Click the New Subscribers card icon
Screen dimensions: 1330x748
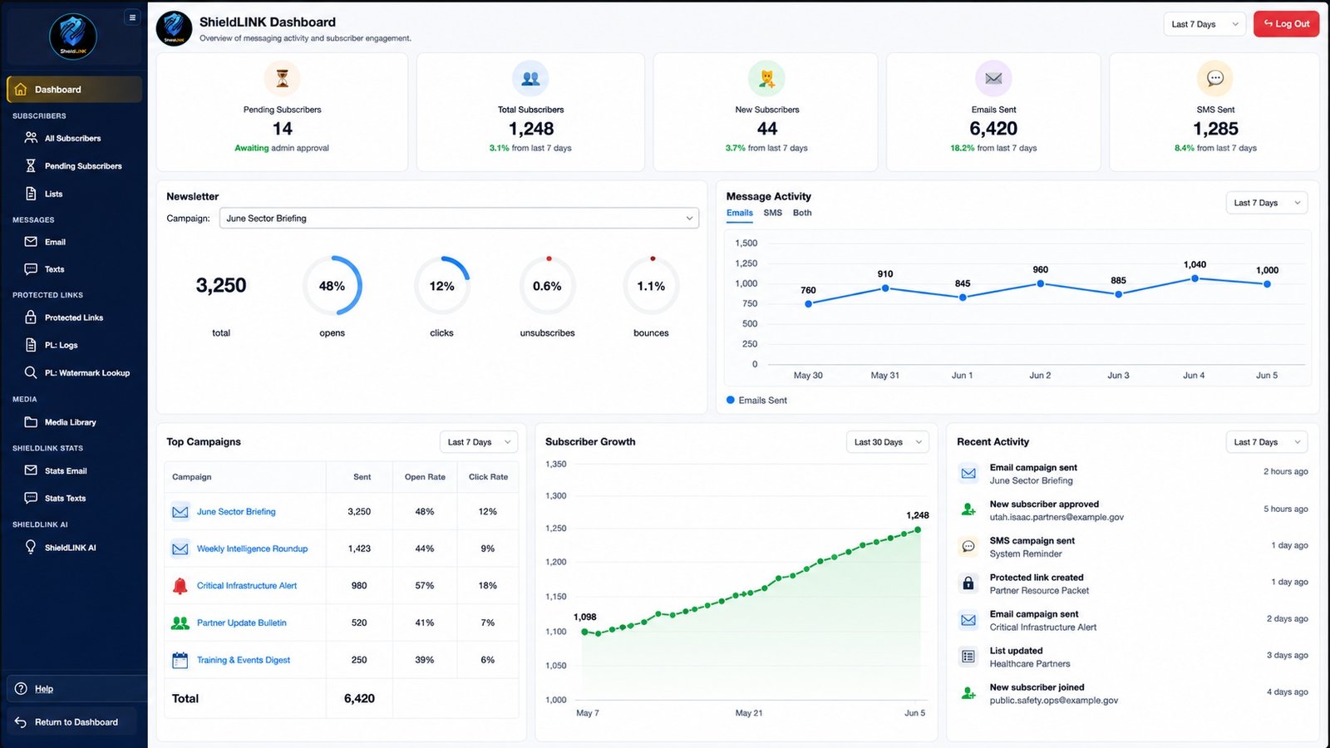pos(767,78)
